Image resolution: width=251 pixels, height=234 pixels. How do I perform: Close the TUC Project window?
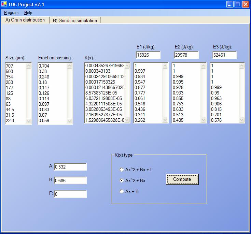coord(246,4)
